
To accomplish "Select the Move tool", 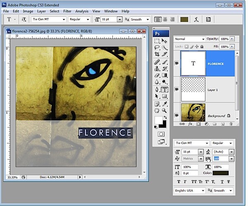I will [x=165, y=41].
